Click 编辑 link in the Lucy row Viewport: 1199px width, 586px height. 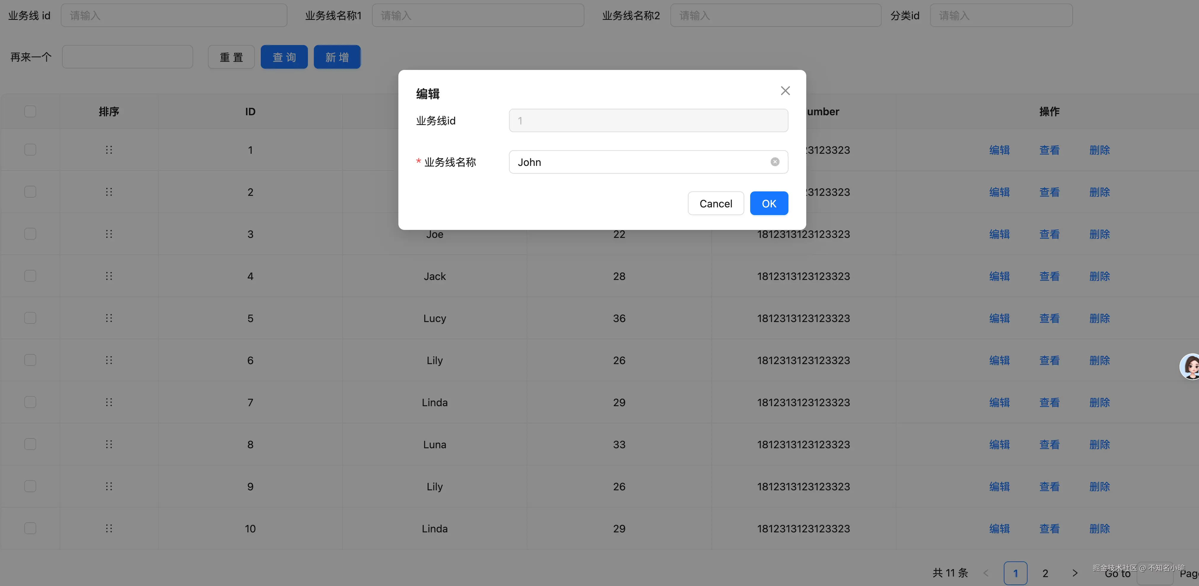tap(999, 318)
